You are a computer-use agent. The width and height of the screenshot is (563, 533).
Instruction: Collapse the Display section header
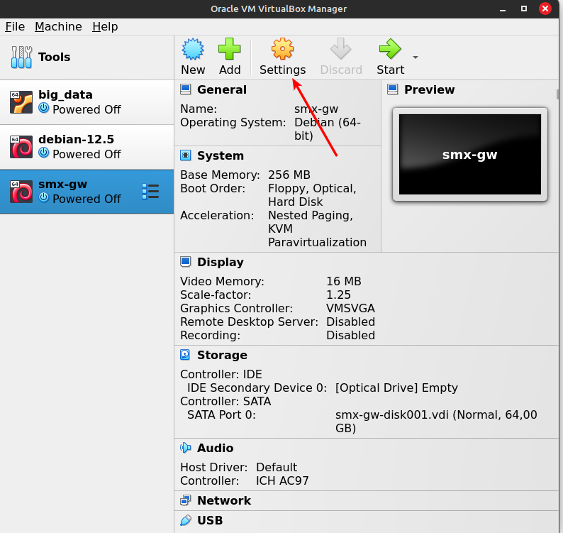pos(220,262)
